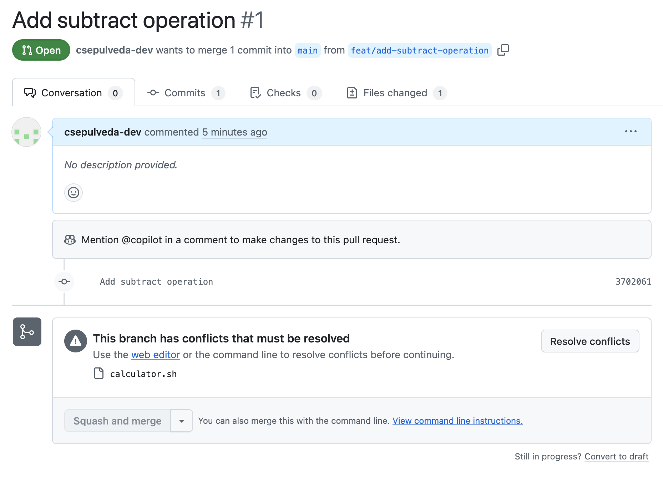Image resolution: width=663 pixels, height=478 pixels.
Task: Click the commit node icon in timeline
Action: tap(64, 282)
